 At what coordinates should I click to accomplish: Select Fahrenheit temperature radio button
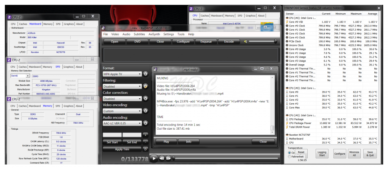click(290, 157)
